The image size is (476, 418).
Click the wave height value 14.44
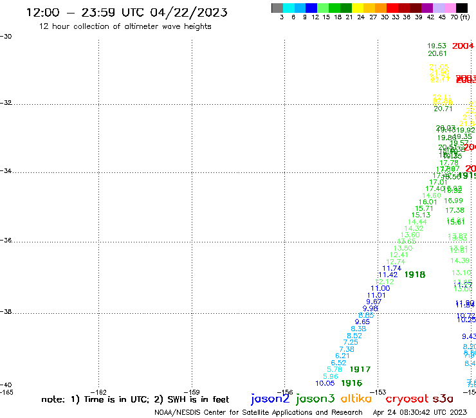point(417,222)
